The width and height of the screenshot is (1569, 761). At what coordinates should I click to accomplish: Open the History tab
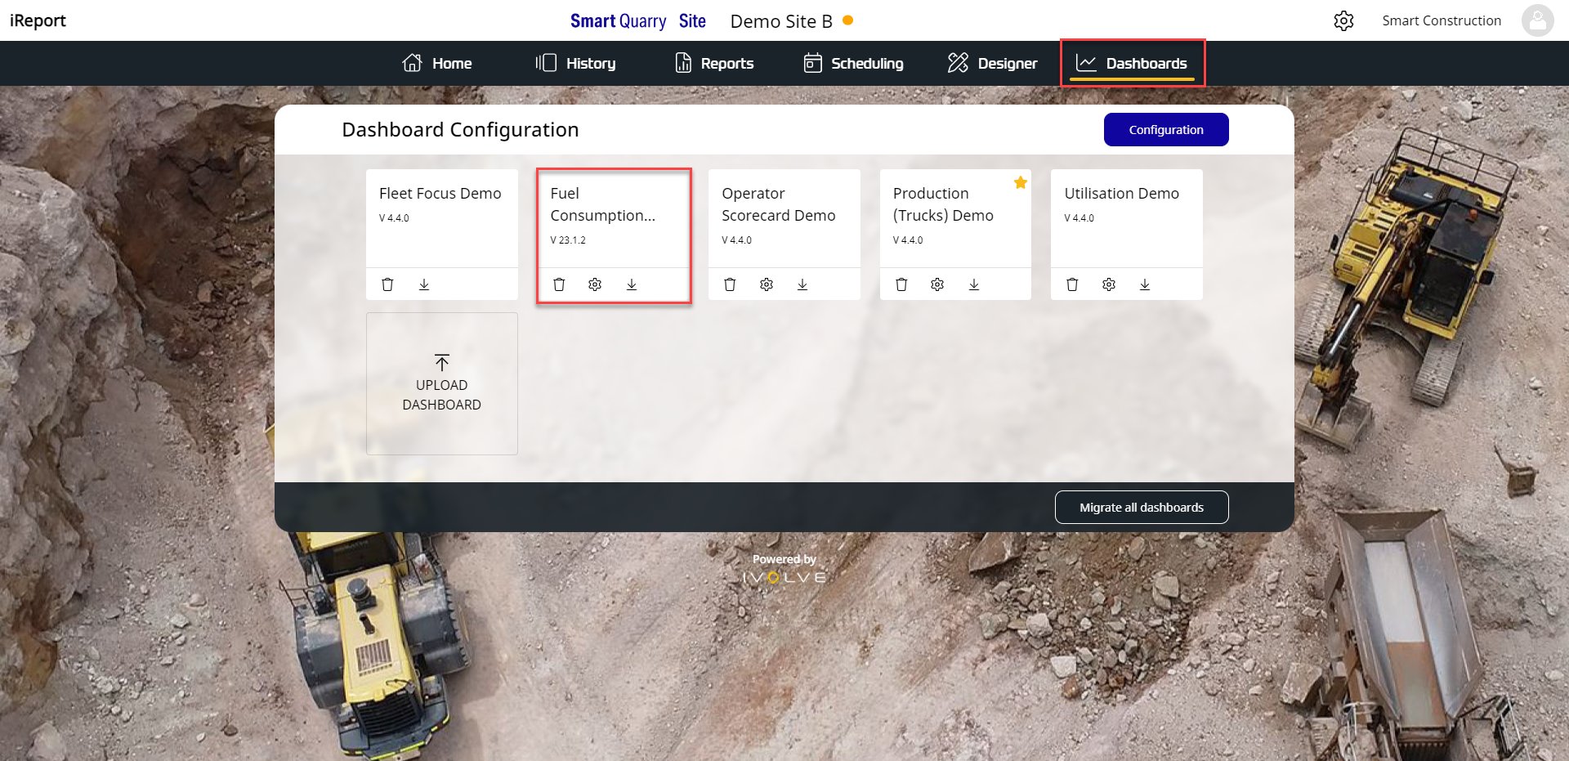pyautogui.click(x=575, y=63)
